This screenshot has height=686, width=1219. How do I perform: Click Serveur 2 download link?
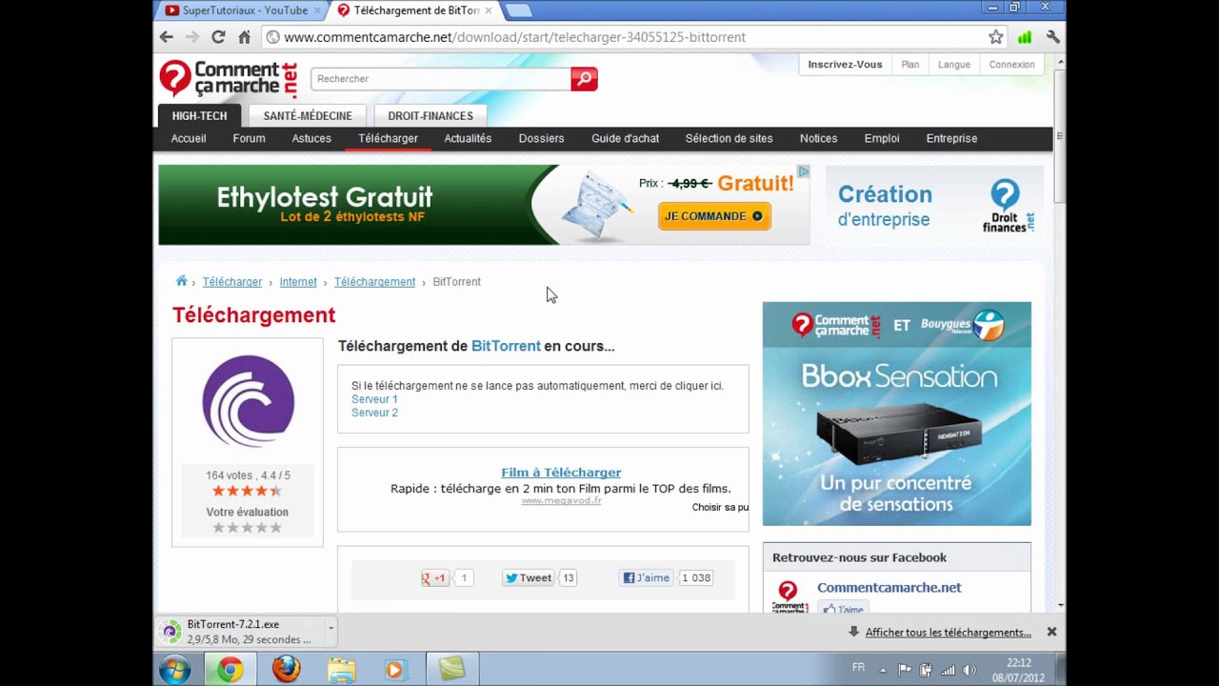click(374, 413)
